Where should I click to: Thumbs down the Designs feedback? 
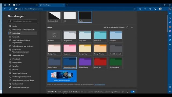[132, 27]
